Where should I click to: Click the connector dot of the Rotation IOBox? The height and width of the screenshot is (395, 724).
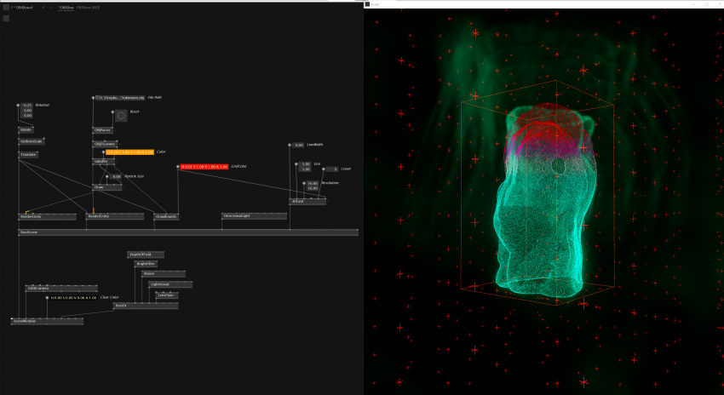(x=19, y=106)
